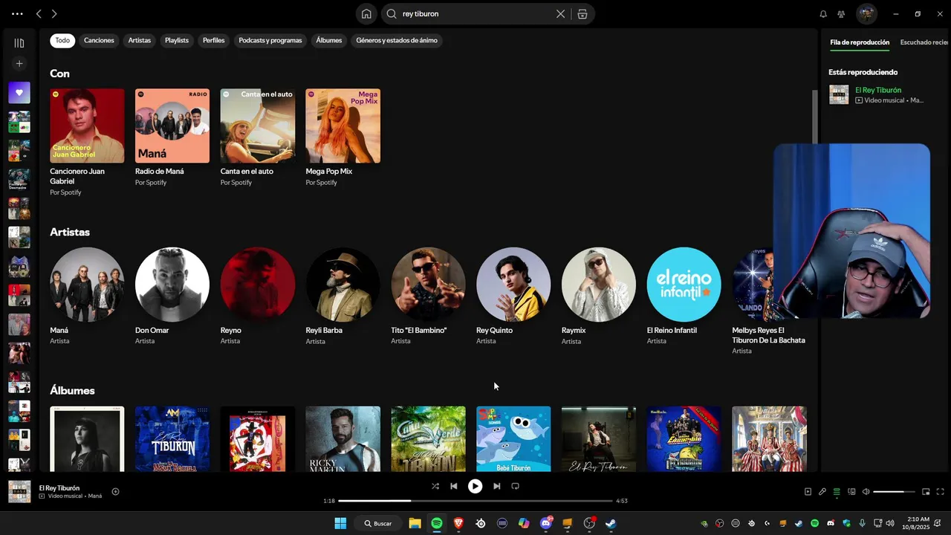Select the Todo filter chip
Viewport: 951px width, 535px height.
point(62,40)
